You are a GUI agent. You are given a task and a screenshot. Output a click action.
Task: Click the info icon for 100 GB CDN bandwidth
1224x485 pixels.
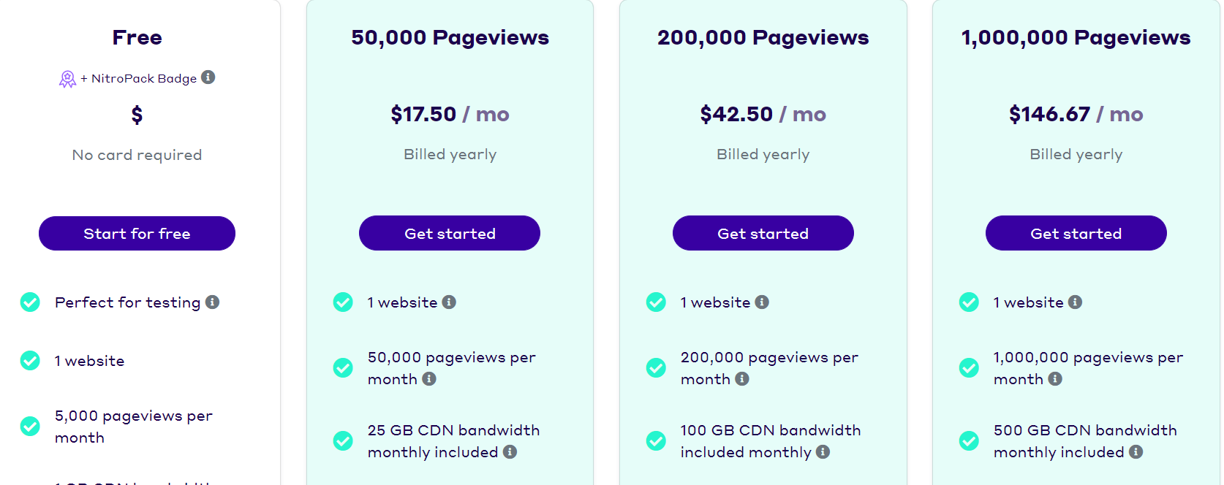[x=823, y=452]
